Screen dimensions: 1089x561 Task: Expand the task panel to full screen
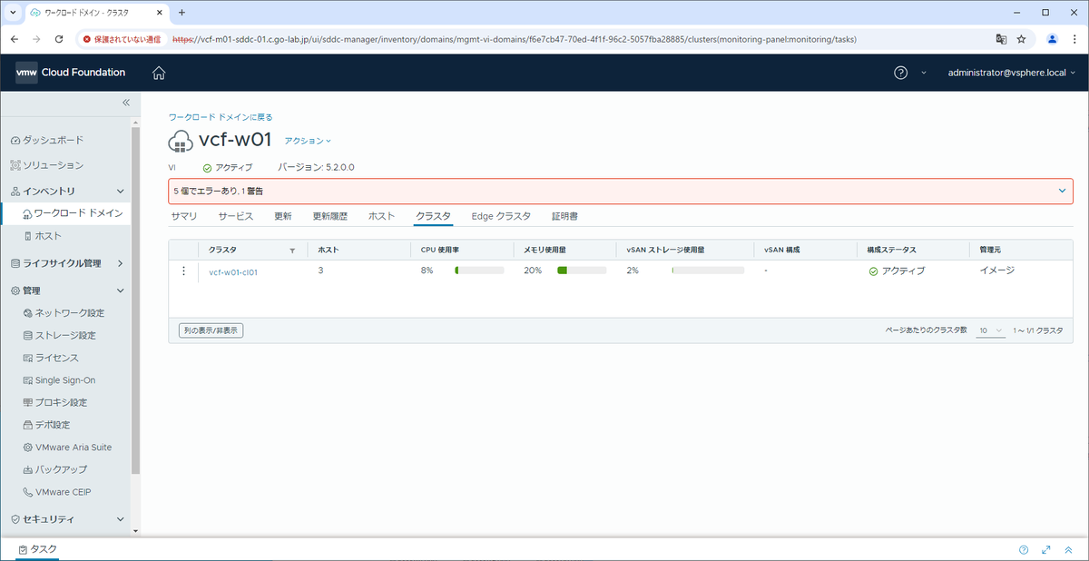[x=1045, y=549]
